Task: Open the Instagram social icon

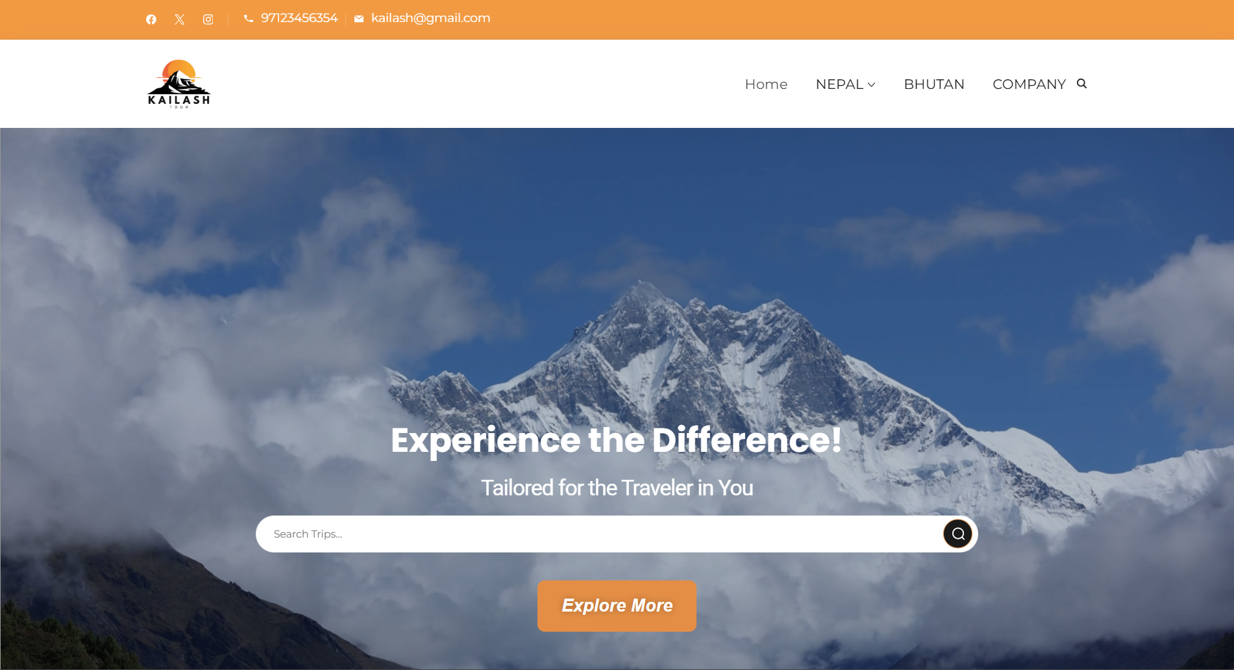Action: [x=208, y=19]
